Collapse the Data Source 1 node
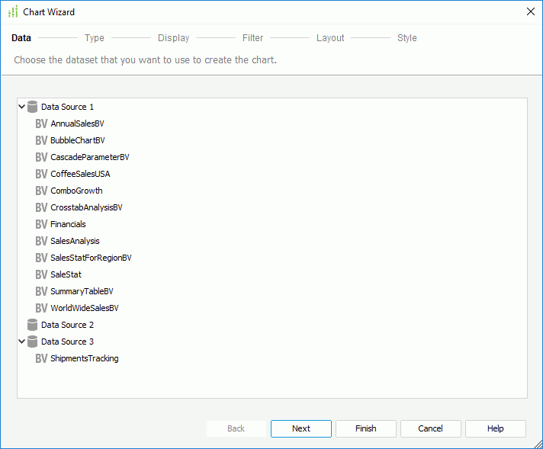The height and width of the screenshot is (449, 543). pos(21,107)
